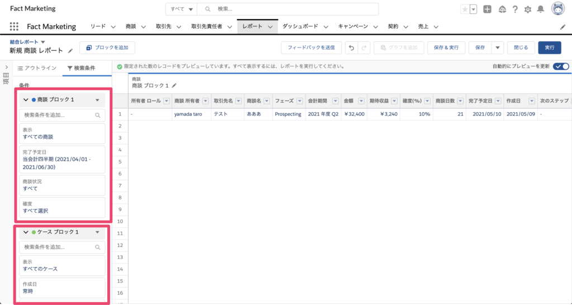This screenshot has height=305, width=572.
Task: Click 保存 & 実行 button
Action: pyautogui.click(x=446, y=48)
